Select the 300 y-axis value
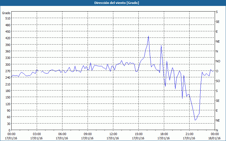This screenshot has height=141, width=226. pos(8,64)
